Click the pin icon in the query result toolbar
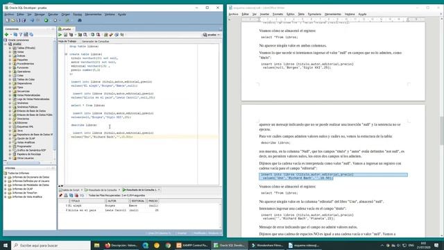Image resolution: width=444 pixels, height=250 pixels. [60, 195]
